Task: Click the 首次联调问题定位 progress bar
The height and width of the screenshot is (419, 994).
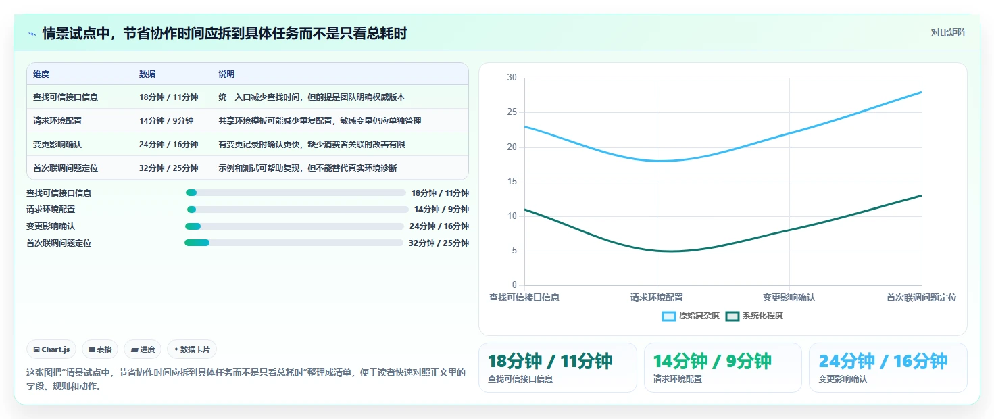Action: pos(294,243)
